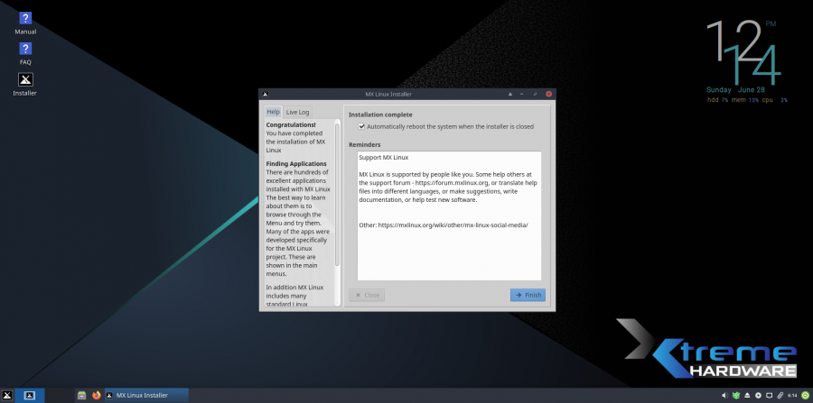Open the FAQ desktop shortcut
This screenshot has width=813, height=403.
25,50
